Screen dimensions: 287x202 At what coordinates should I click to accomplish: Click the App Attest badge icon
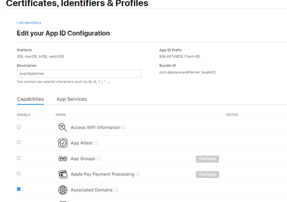(x=63, y=143)
